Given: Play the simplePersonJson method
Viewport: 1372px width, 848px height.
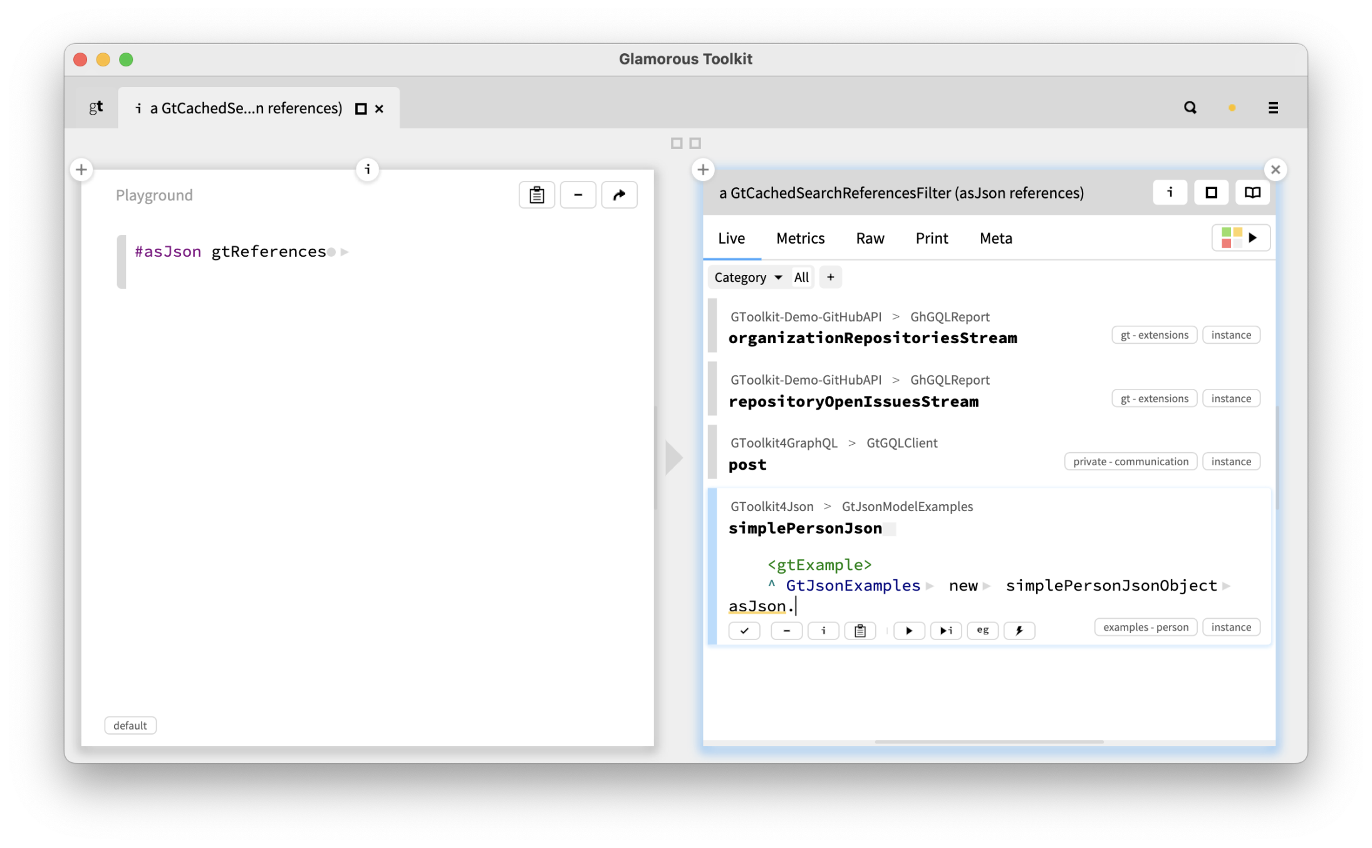Looking at the screenshot, I should (909, 631).
